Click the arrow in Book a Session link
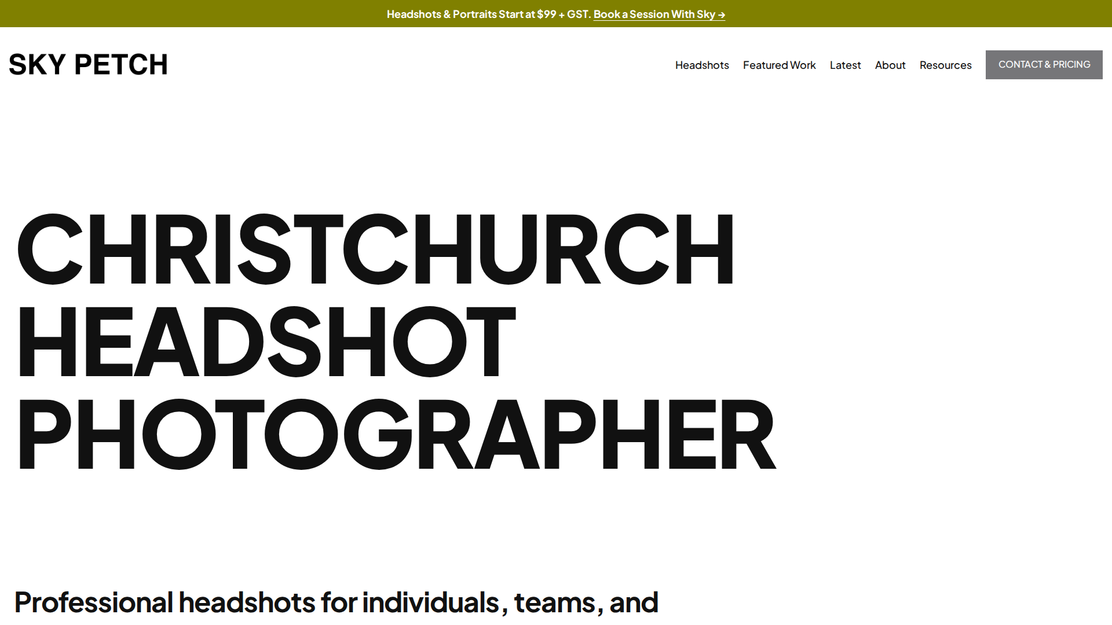Screen dimensions: 1112x625 coord(721,14)
